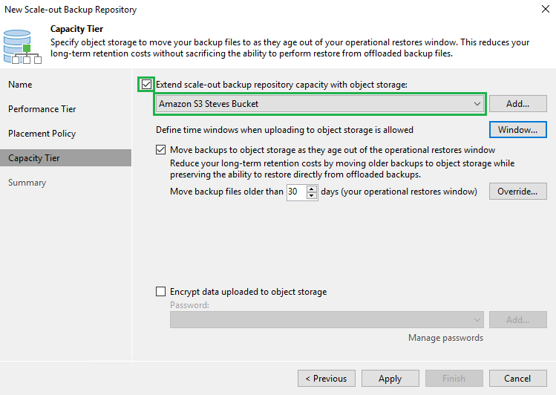Viewport: 556px width, 395px height.
Task: Enable Encrypt data uploaded to object storage
Action: point(161,292)
